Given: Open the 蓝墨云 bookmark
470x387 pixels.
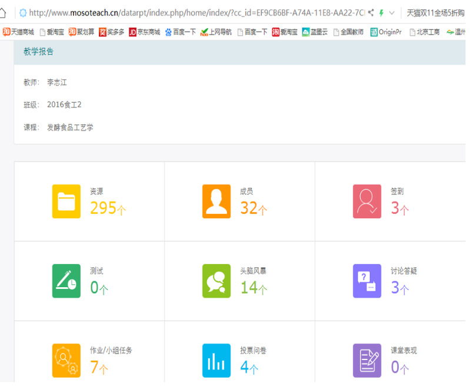Looking at the screenshot, I should 315,32.
